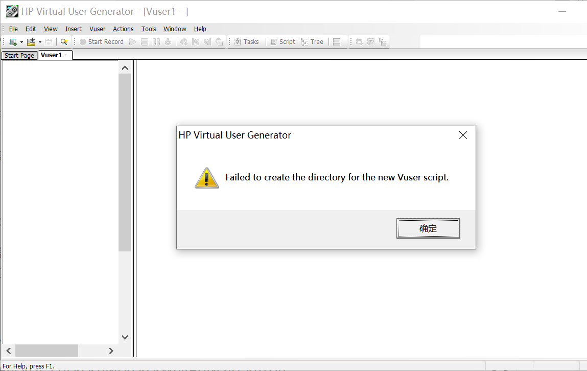Click the Run play triangle icon
Image resolution: width=587 pixels, height=371 pixels.
point(132,42)
